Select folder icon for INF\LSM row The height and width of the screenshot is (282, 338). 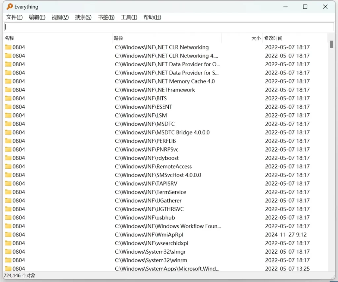[x=8, y=115]
